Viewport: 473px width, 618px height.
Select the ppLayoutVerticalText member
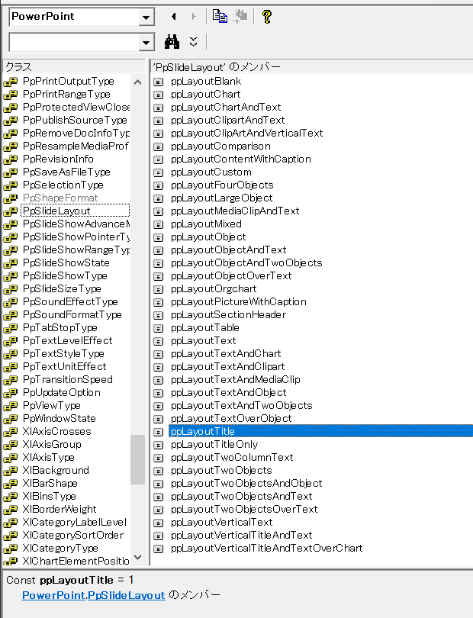click(221, 523)
